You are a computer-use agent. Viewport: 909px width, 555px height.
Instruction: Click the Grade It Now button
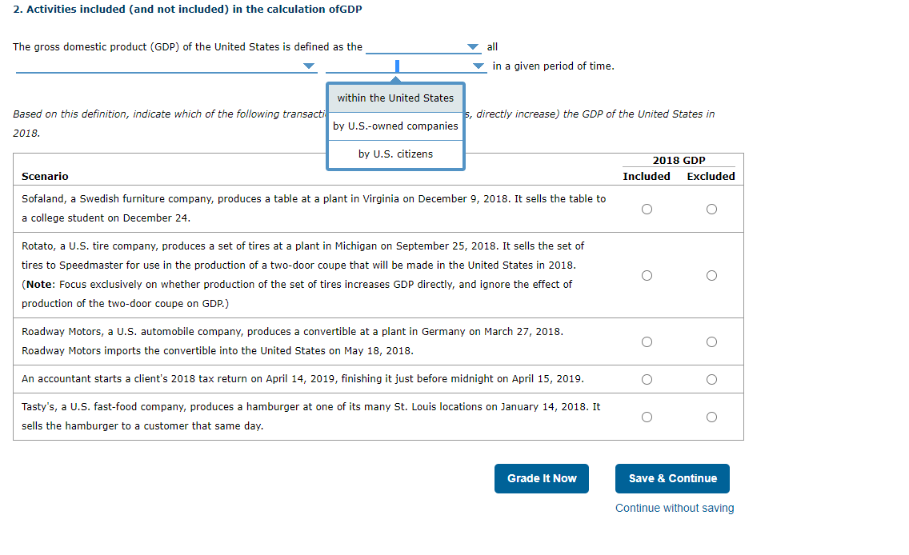click(541, 478)
